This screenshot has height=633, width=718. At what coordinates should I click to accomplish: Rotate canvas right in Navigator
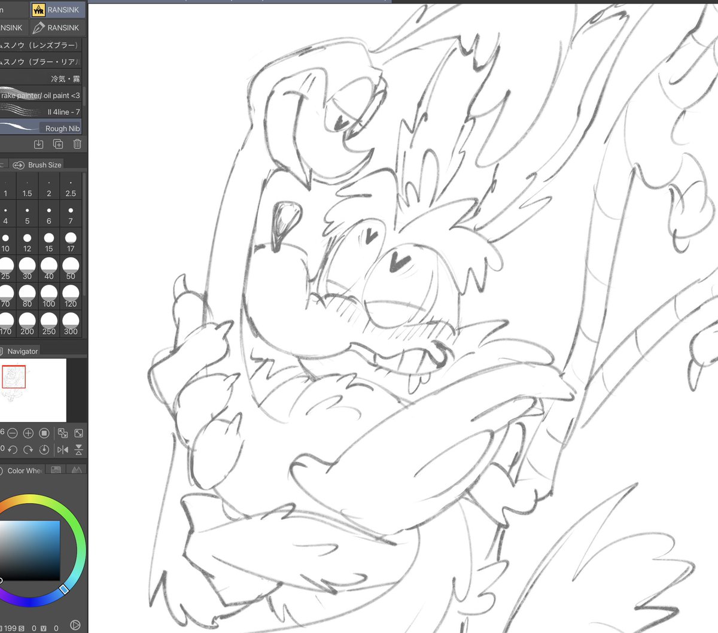28,449
